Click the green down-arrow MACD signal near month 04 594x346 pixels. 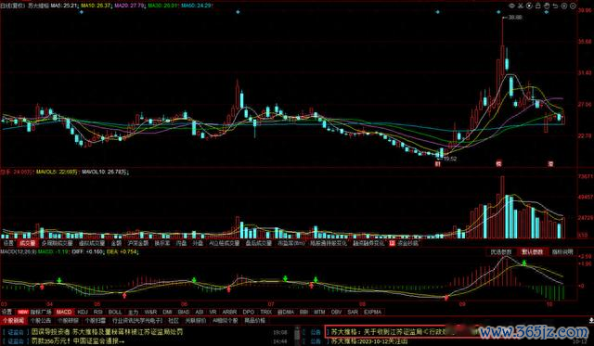click(59, 280)
